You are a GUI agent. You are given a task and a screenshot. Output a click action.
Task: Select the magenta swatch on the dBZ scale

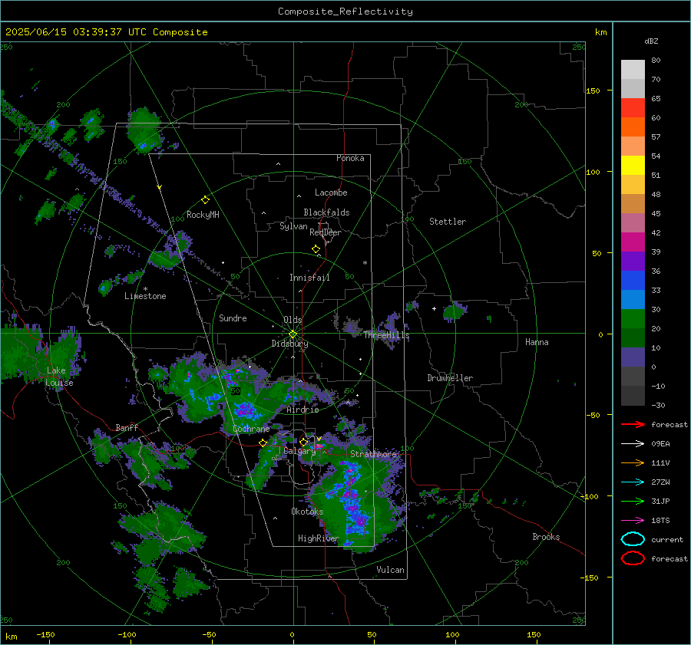click(x=633, y=242)
